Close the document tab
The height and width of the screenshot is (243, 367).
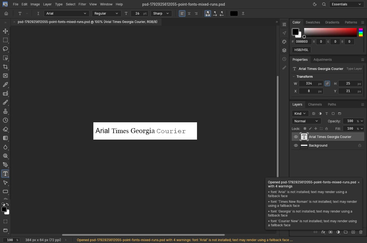pyautogui.click(x=14, y=22)
